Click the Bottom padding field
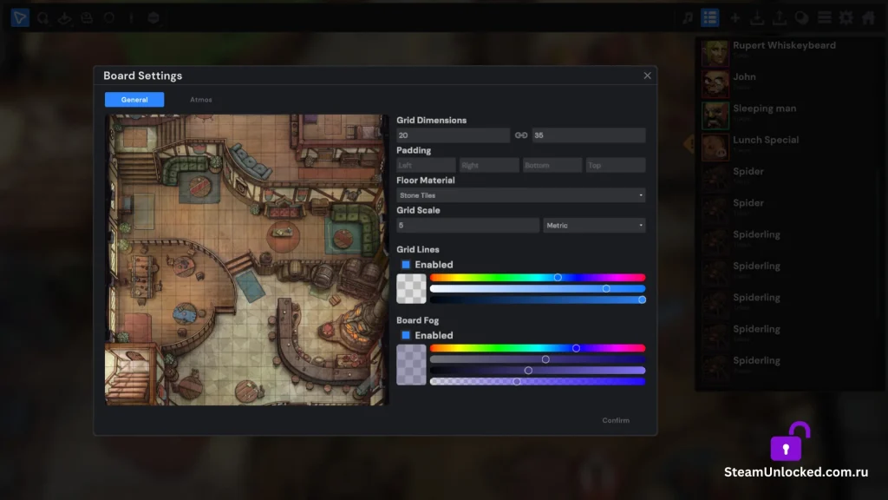888x500 pixels. 552,166
